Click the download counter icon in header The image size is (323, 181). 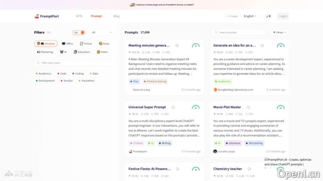(267, 16)
